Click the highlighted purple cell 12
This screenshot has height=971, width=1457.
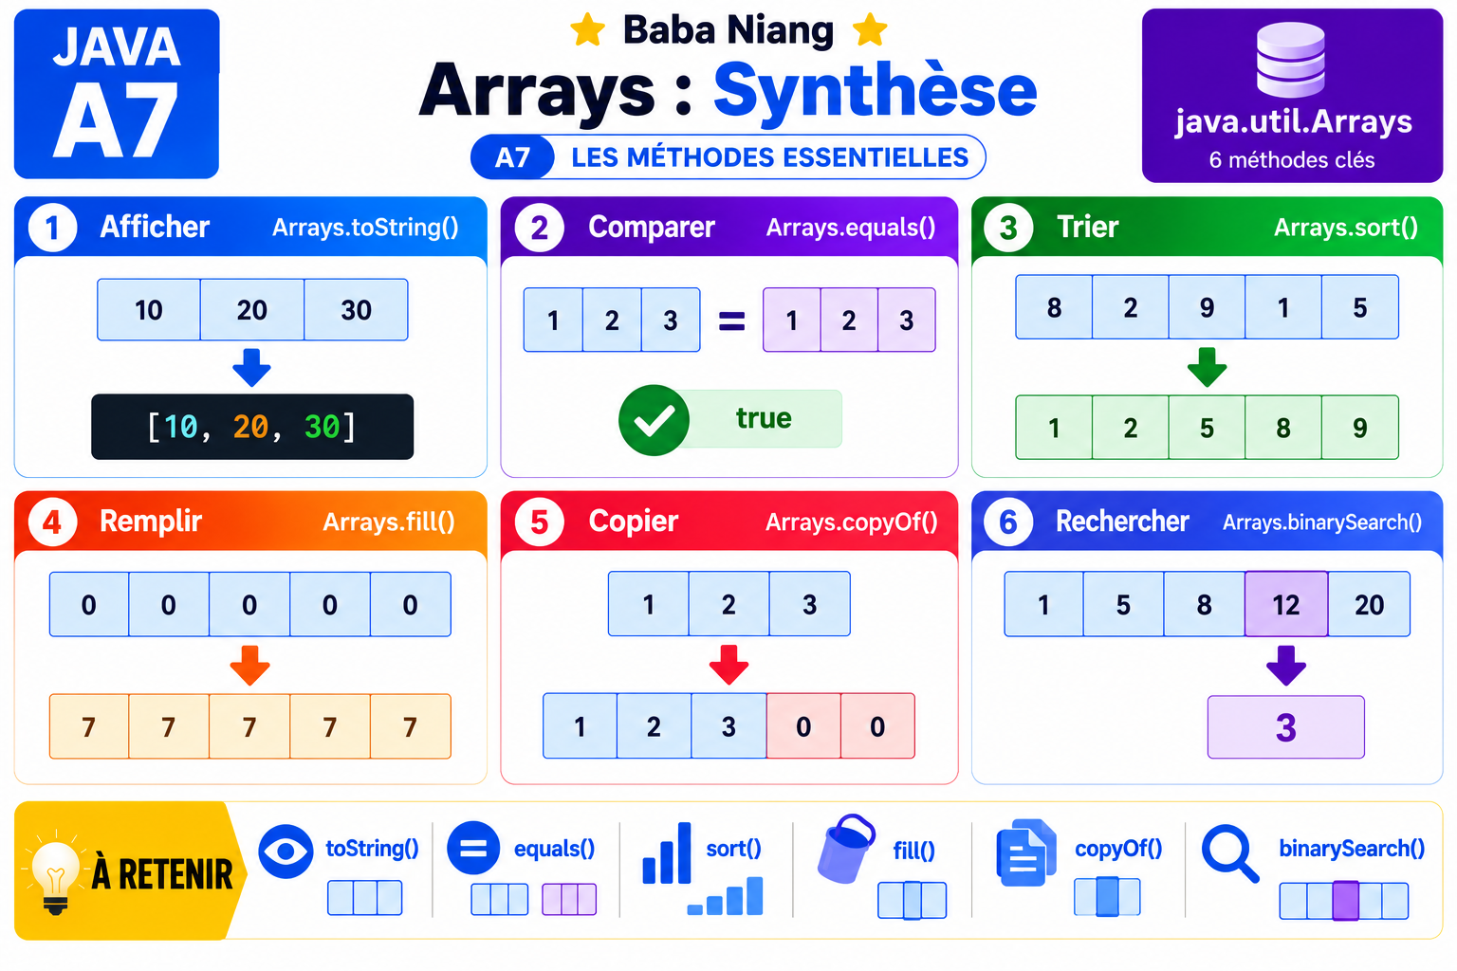pyautogui.click(x=1286, y=604)
